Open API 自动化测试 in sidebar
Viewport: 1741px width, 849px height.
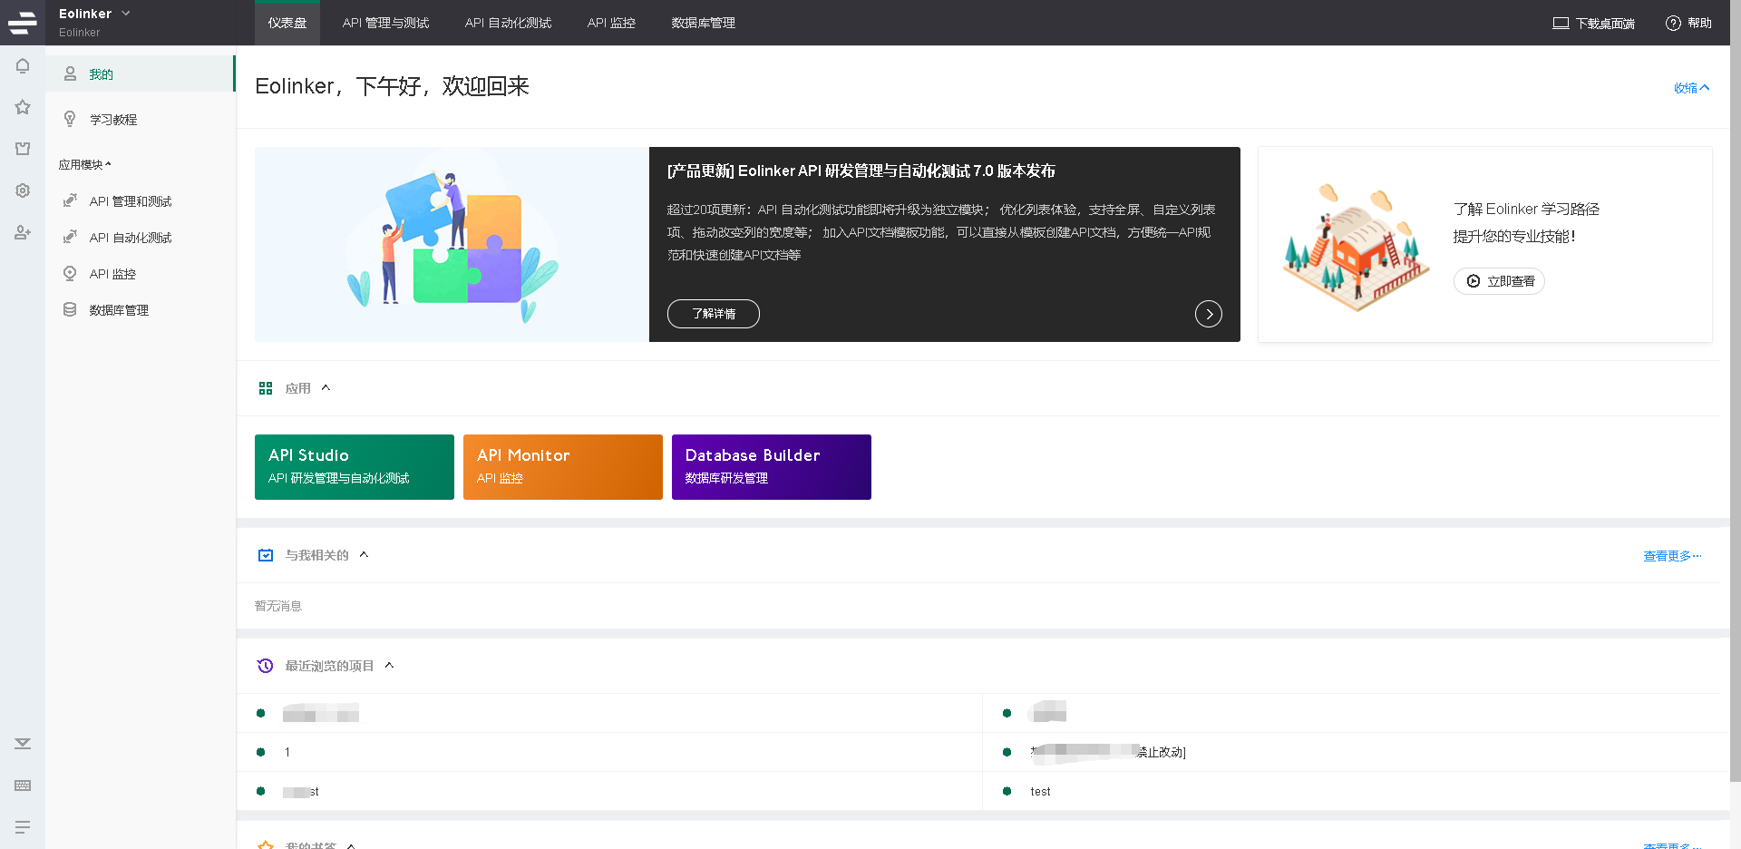[141, 238]
